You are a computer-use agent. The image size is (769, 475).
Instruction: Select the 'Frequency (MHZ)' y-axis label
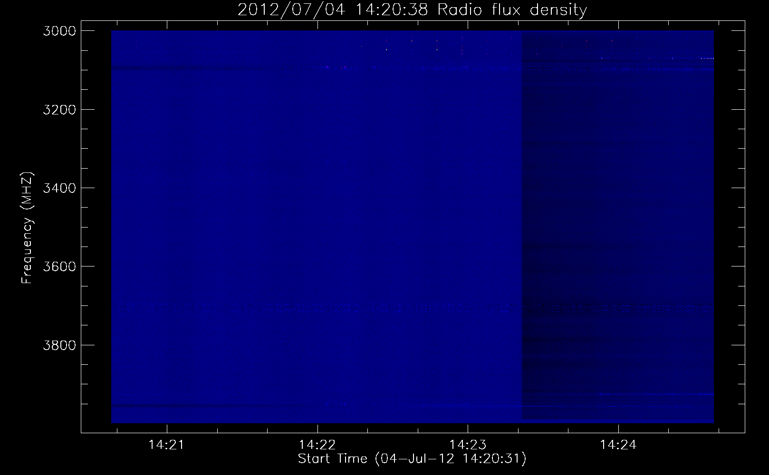point(27,228)
